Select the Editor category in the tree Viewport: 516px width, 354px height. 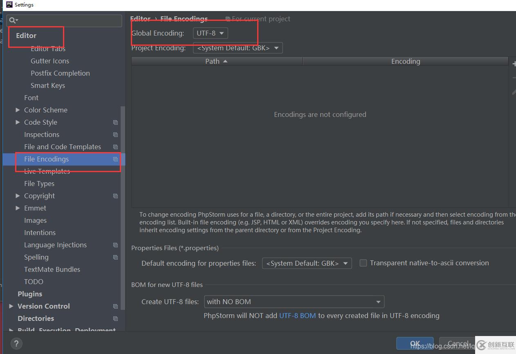[26, 36]
